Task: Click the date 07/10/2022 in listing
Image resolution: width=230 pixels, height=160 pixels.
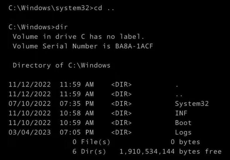Action: coord(30,104)
